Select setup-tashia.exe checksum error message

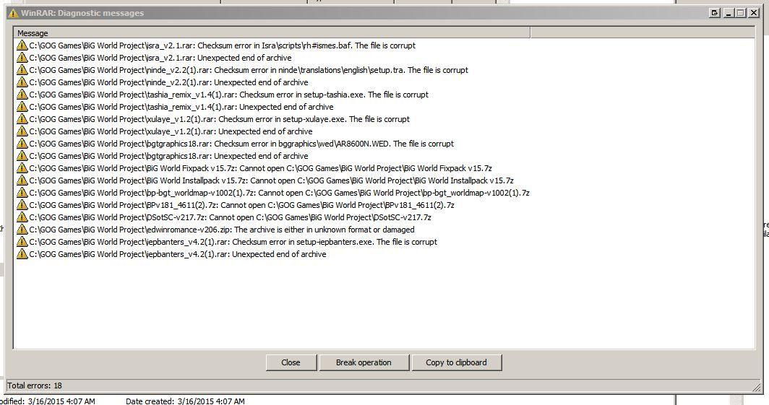[228, 95]
